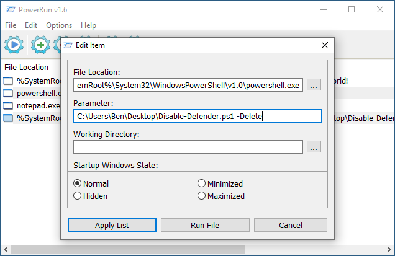
Task: Browse for File Location with ellipsis button
Action: coord(314,86)
